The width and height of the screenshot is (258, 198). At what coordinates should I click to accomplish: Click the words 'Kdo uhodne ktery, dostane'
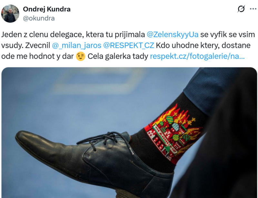click(203, 46)
